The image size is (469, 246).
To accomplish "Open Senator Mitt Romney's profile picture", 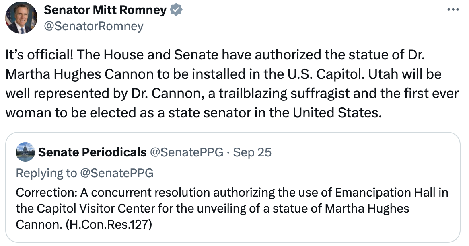I will point(21,18).
